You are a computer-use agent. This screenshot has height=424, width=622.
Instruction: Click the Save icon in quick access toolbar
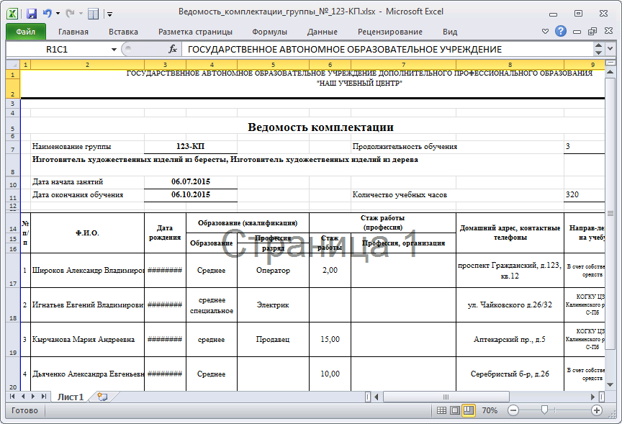[x=32, y=13]
